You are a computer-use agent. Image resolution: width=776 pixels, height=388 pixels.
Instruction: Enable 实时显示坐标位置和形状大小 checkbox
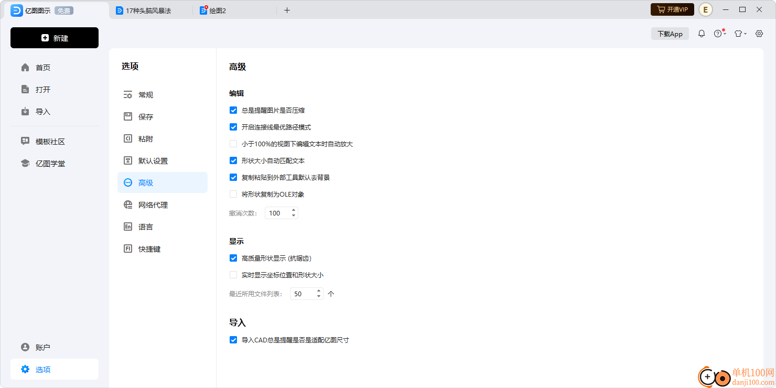(233, 275)
